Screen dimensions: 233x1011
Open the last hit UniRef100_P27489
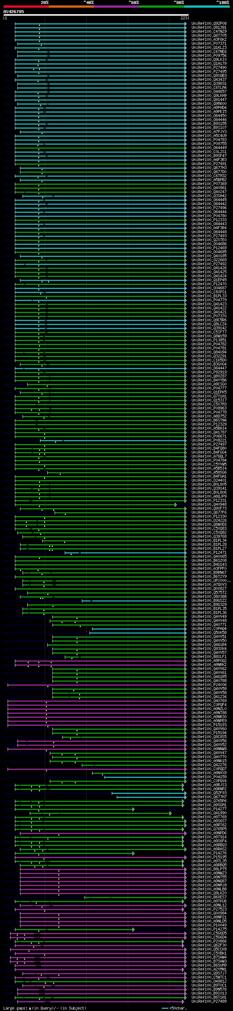coord(209,1001)
